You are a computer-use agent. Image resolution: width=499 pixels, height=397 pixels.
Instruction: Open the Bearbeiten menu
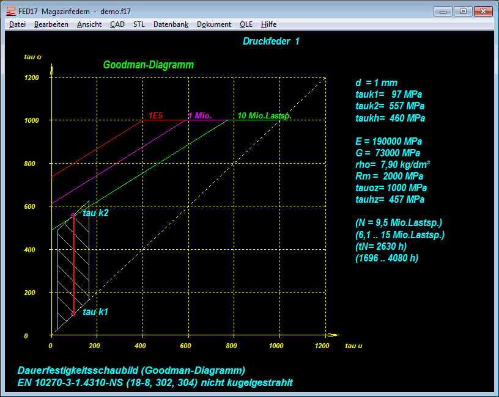(x=51, y=24)
